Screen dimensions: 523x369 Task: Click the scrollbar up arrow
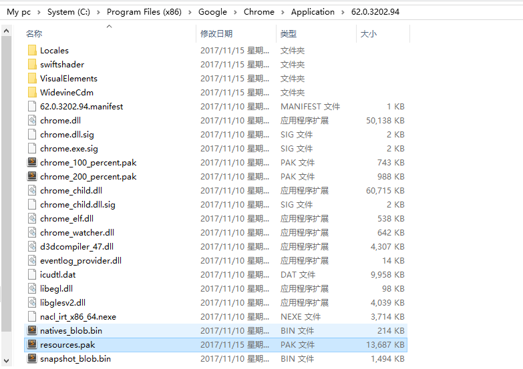(6, 31)
